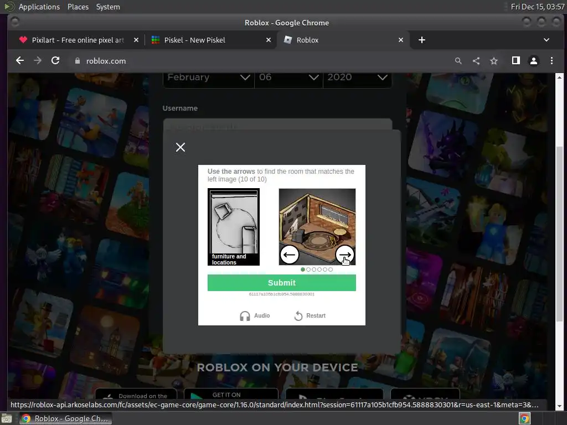Click the show desktop icon in taskbar

pos(6,418)
